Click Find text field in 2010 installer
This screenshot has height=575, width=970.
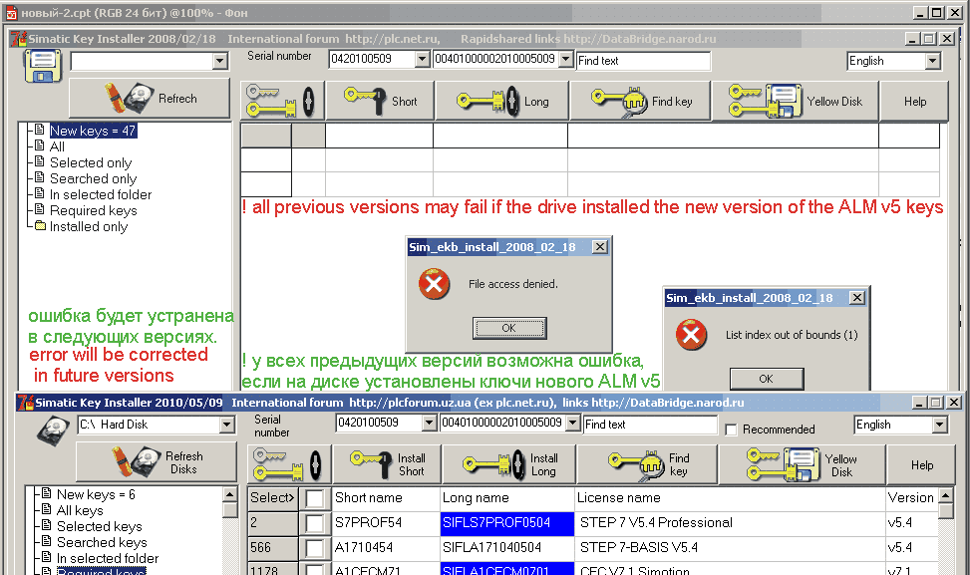point(650,425)
